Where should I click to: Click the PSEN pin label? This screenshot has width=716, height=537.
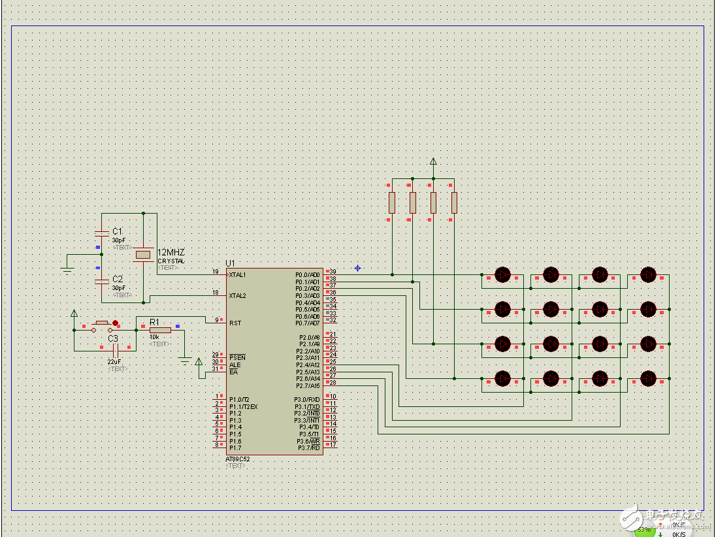237,357
